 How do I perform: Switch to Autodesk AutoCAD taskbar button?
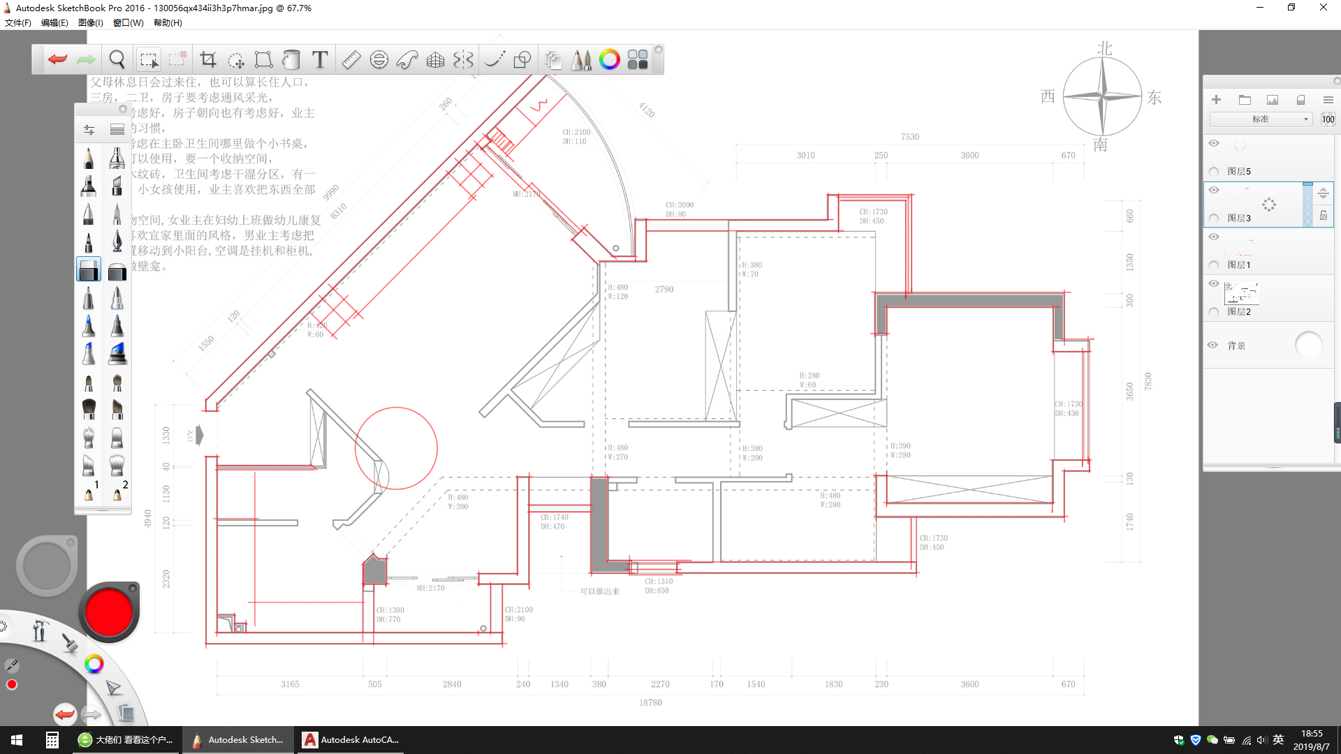tap(351, 740)
